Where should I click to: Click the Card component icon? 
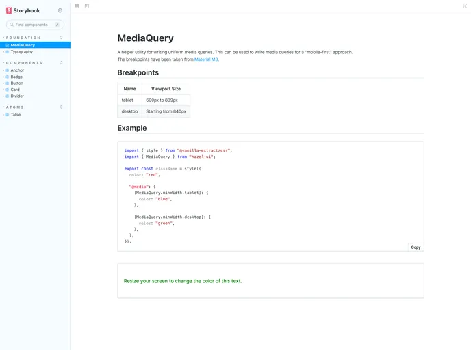8,90
